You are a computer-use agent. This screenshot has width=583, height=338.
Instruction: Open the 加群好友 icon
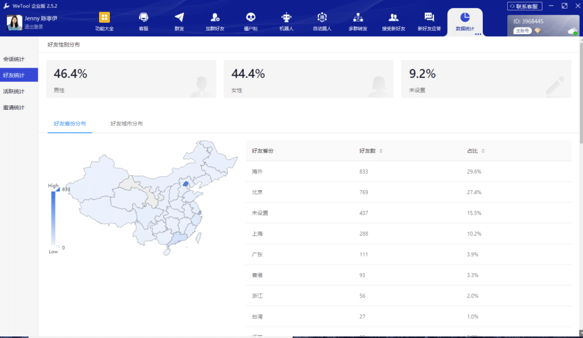point(215,18)
